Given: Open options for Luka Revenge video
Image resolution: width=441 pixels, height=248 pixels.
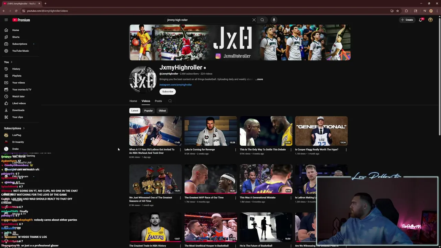Looking at the screenshot, I should 236,150.
